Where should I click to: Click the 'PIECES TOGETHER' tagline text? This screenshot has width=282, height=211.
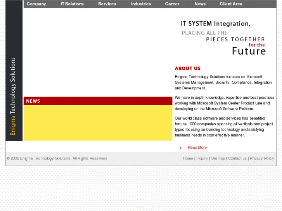click(235, 39)
